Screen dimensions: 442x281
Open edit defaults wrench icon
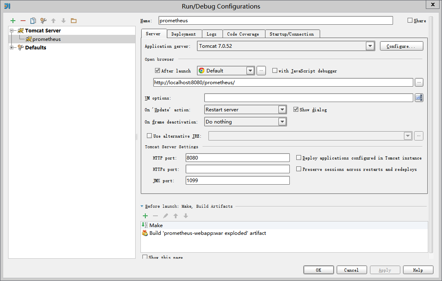pyautogui.click(x=43, y=21)
